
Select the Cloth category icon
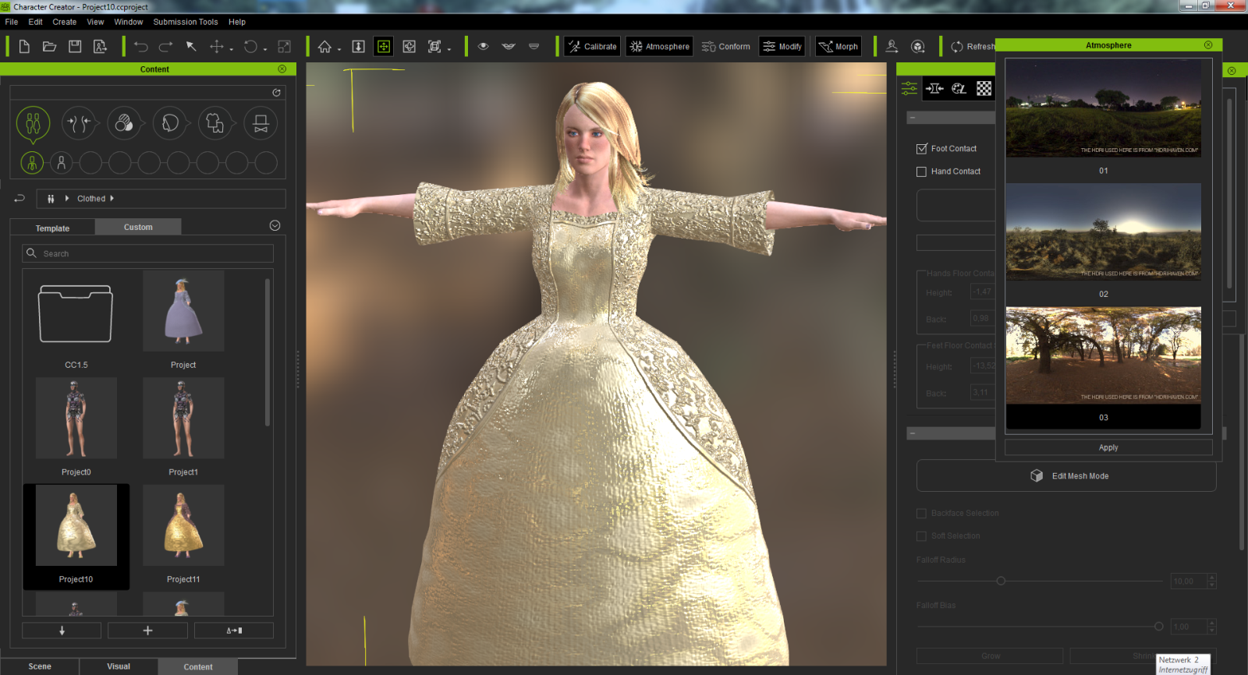pos(215,123)
